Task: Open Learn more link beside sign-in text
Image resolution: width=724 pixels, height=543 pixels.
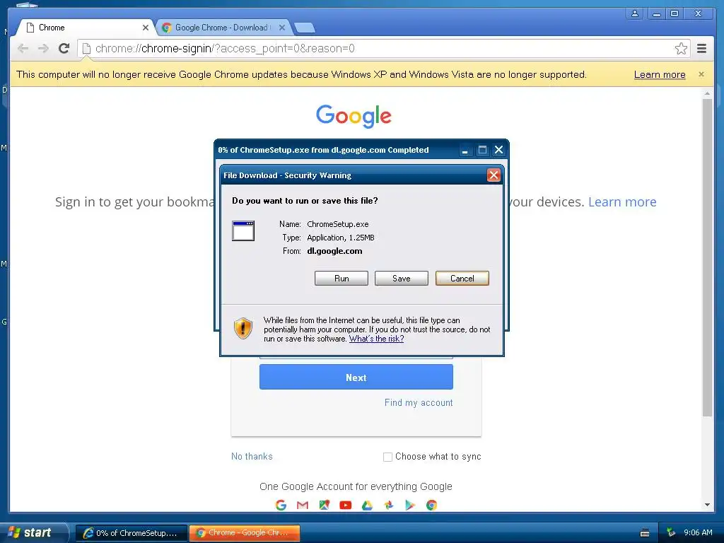Action: tap(622, 202)
